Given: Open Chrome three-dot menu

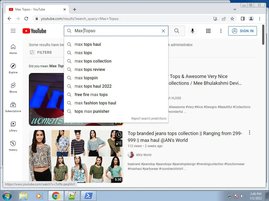Looking at the screenshot, I should (260, 19).
